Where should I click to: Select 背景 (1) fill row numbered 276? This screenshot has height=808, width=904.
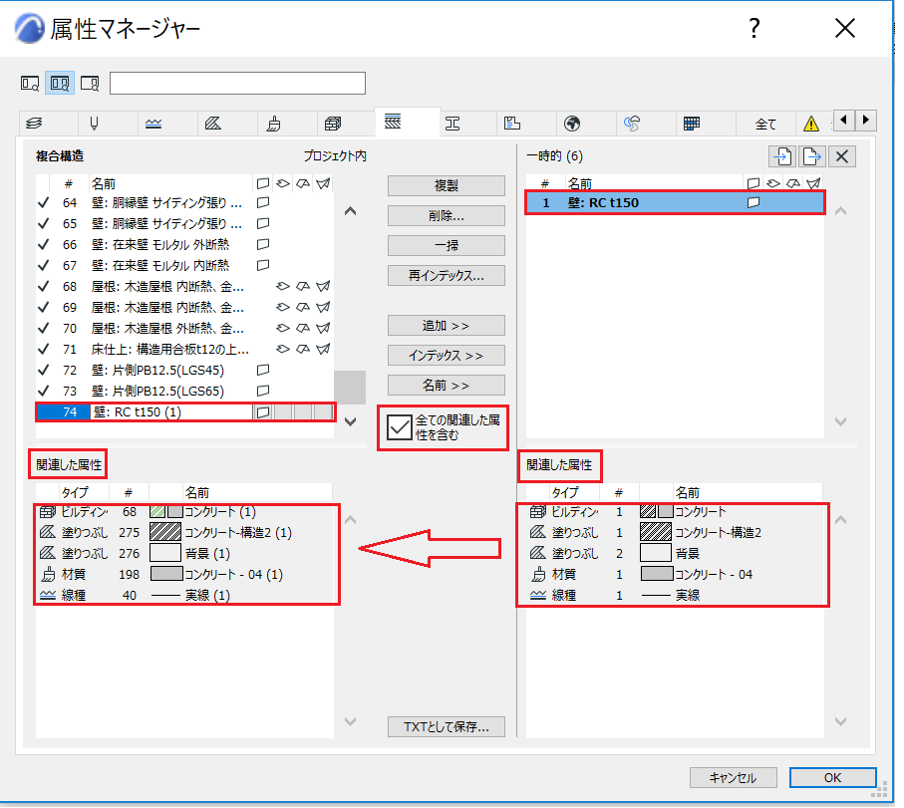(184, 553)
